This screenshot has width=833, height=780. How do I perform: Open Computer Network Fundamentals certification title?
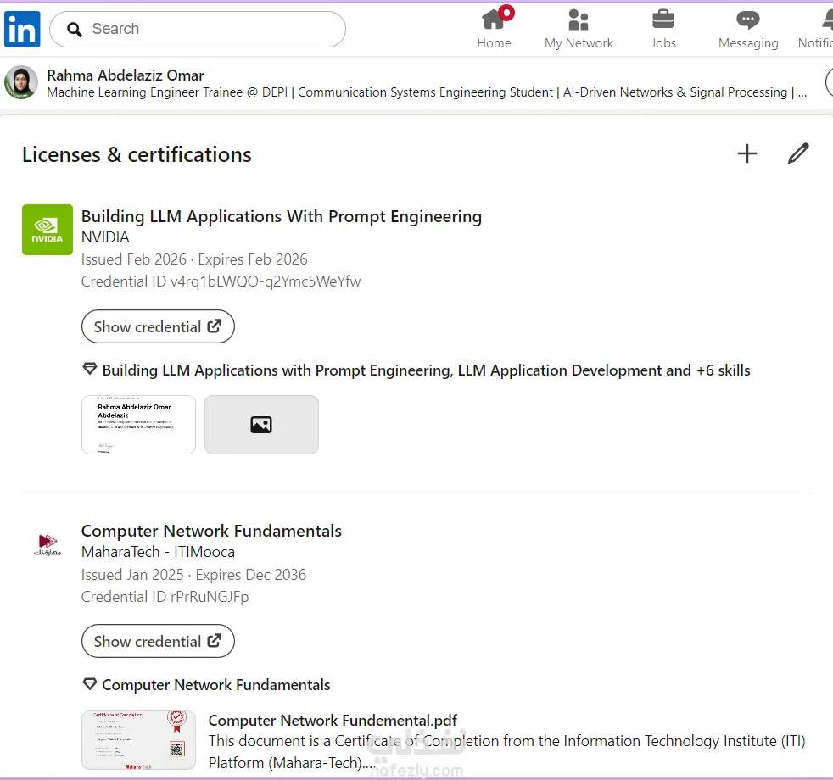211,531
